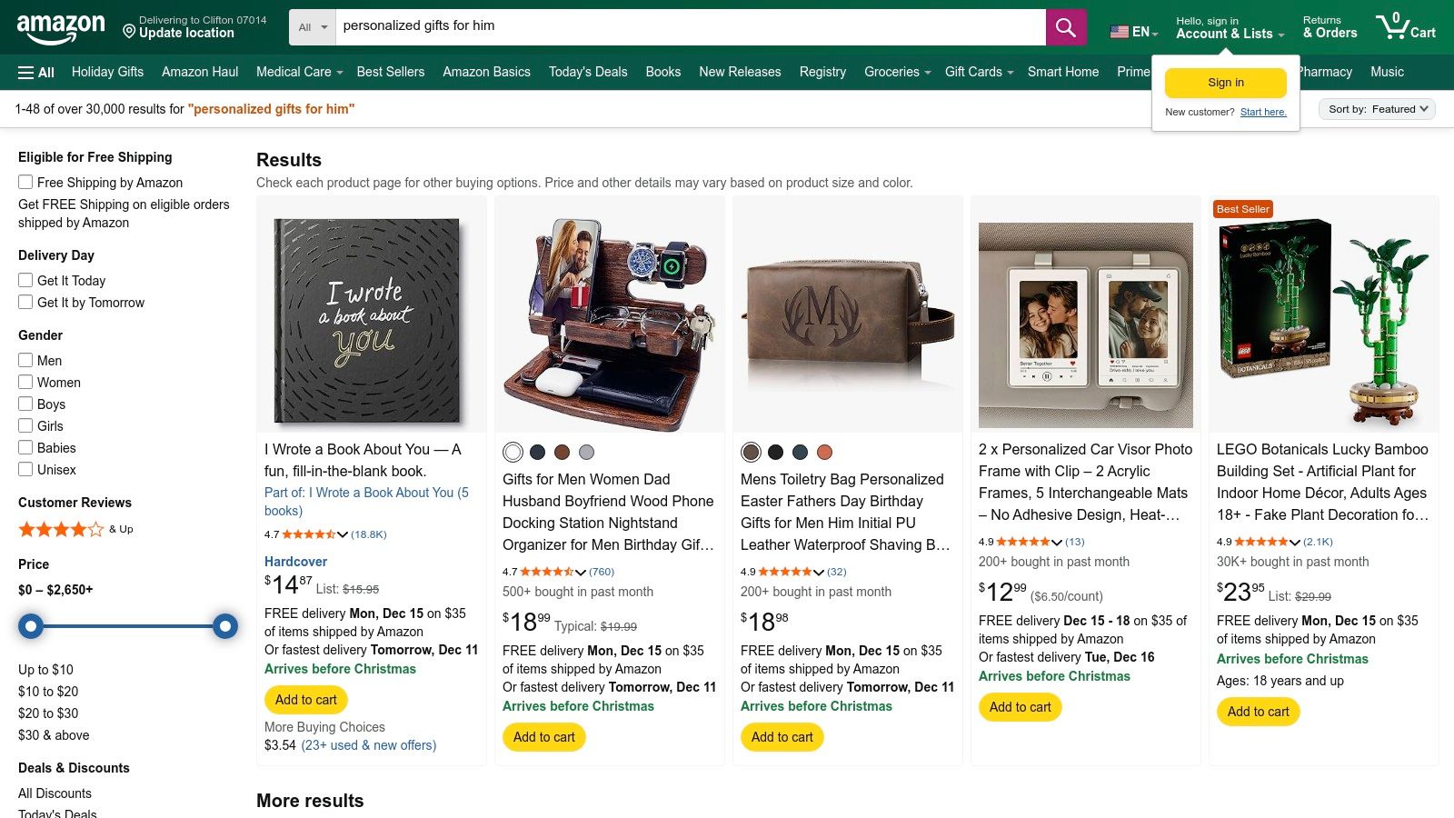Screen dimensions: 1454x818
Task: Open the Car Visor Photo Frame thumbnail
Action: tap(1086, 324)
